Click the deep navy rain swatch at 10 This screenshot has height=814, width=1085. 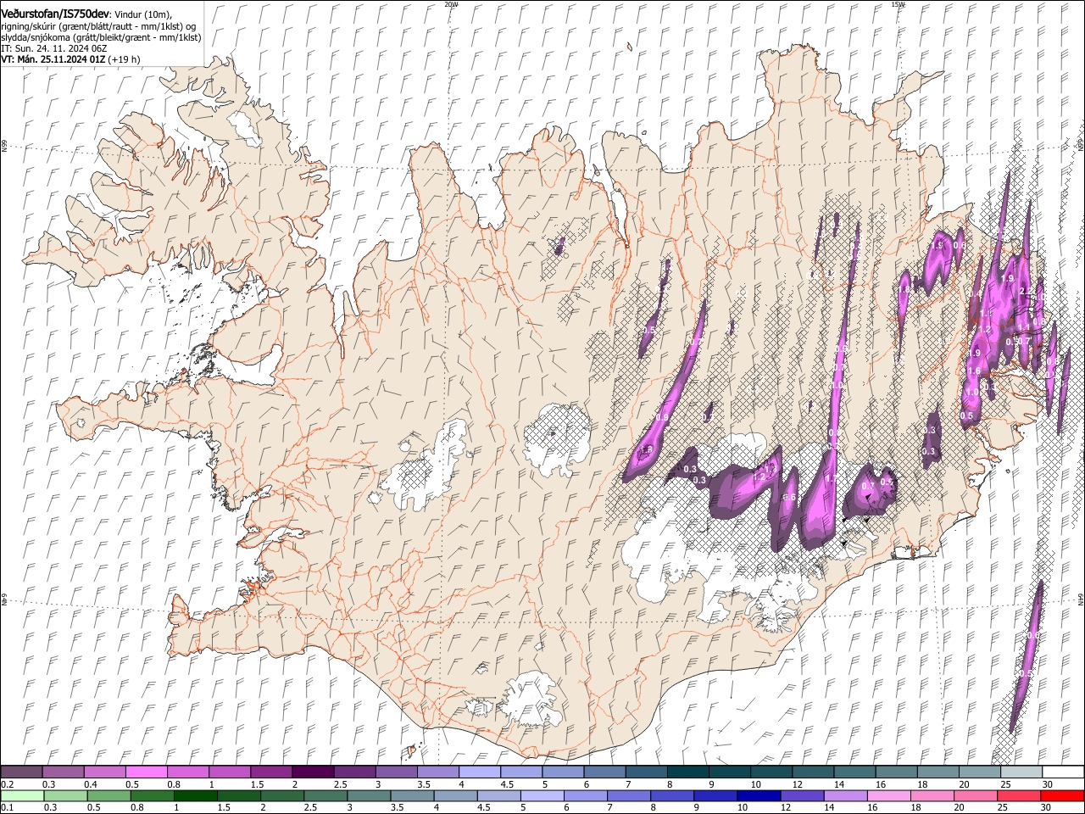[x=758, y=796]
